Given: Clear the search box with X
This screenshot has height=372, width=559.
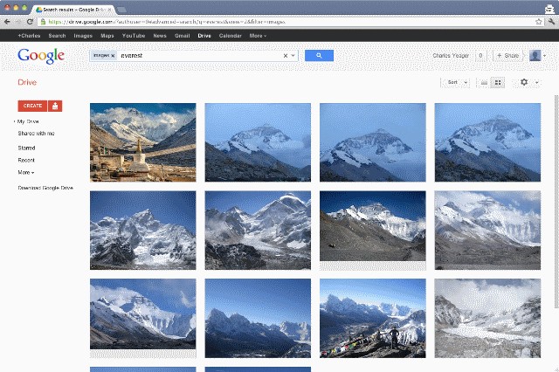Looking at the screenshot, I should click(286, 56).
